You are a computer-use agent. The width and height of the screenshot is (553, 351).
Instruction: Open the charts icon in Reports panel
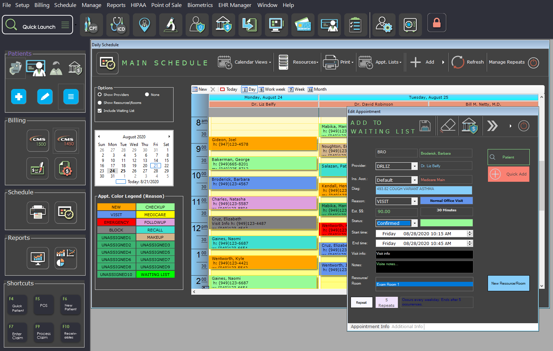pos(66,258)
